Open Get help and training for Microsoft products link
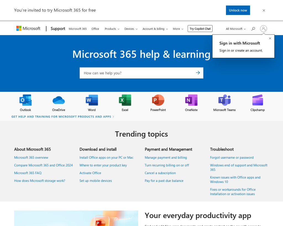 (x=63, y=117)
